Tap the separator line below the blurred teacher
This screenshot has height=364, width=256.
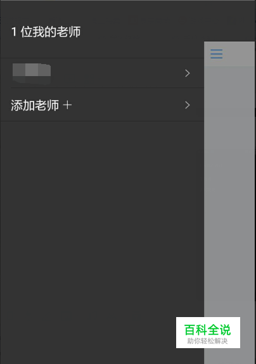[x=107, y=88]
